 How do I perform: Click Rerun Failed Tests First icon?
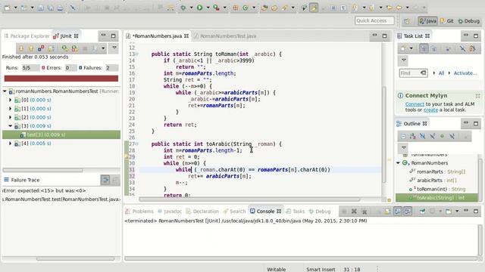pos(74,48)
